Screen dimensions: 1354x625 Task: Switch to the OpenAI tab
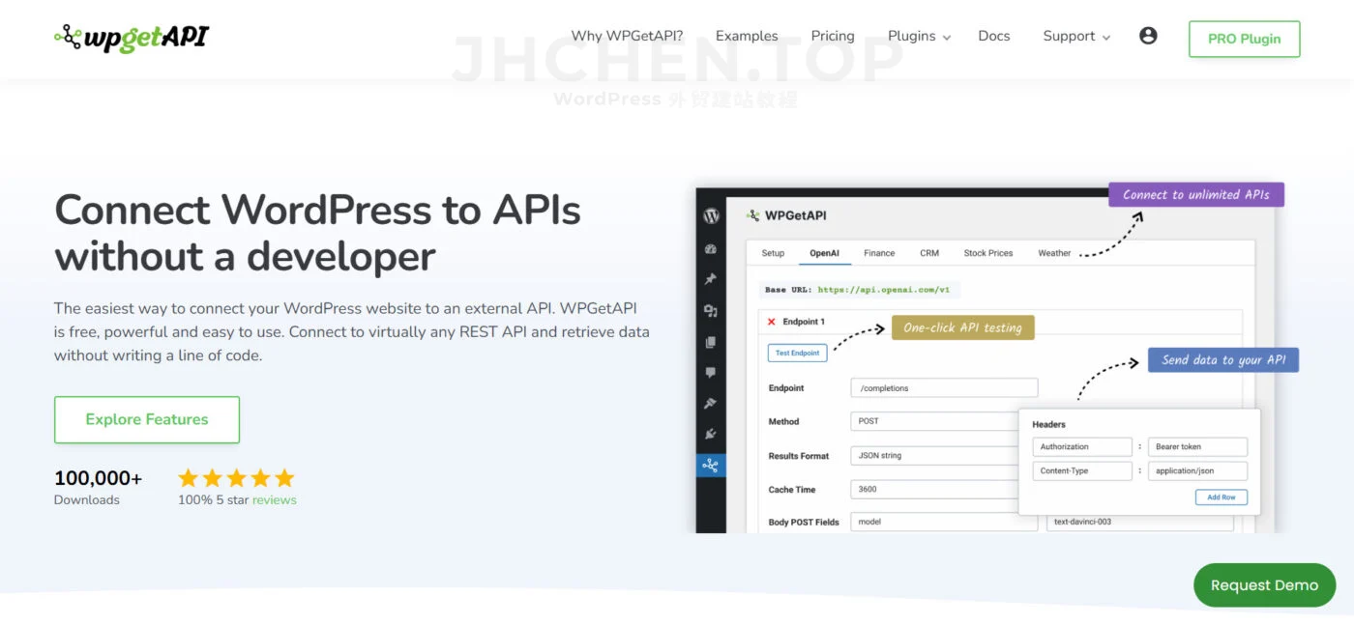pyautogui.click(x=824, y=253)
